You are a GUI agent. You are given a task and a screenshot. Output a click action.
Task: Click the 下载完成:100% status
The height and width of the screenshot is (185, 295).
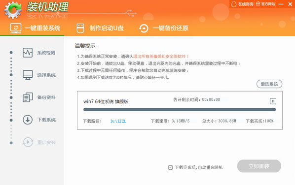click(259, 121)
